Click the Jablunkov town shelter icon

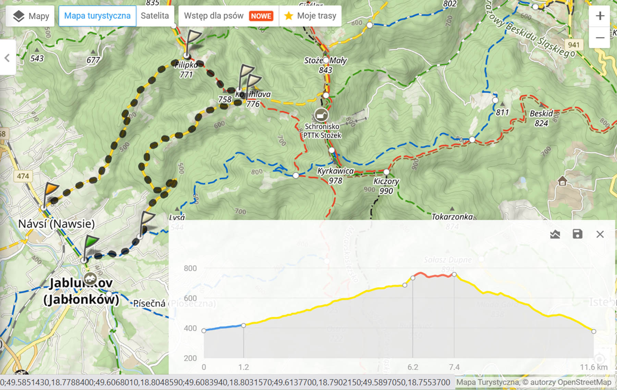pyautogui.click(x=90, y=278)
